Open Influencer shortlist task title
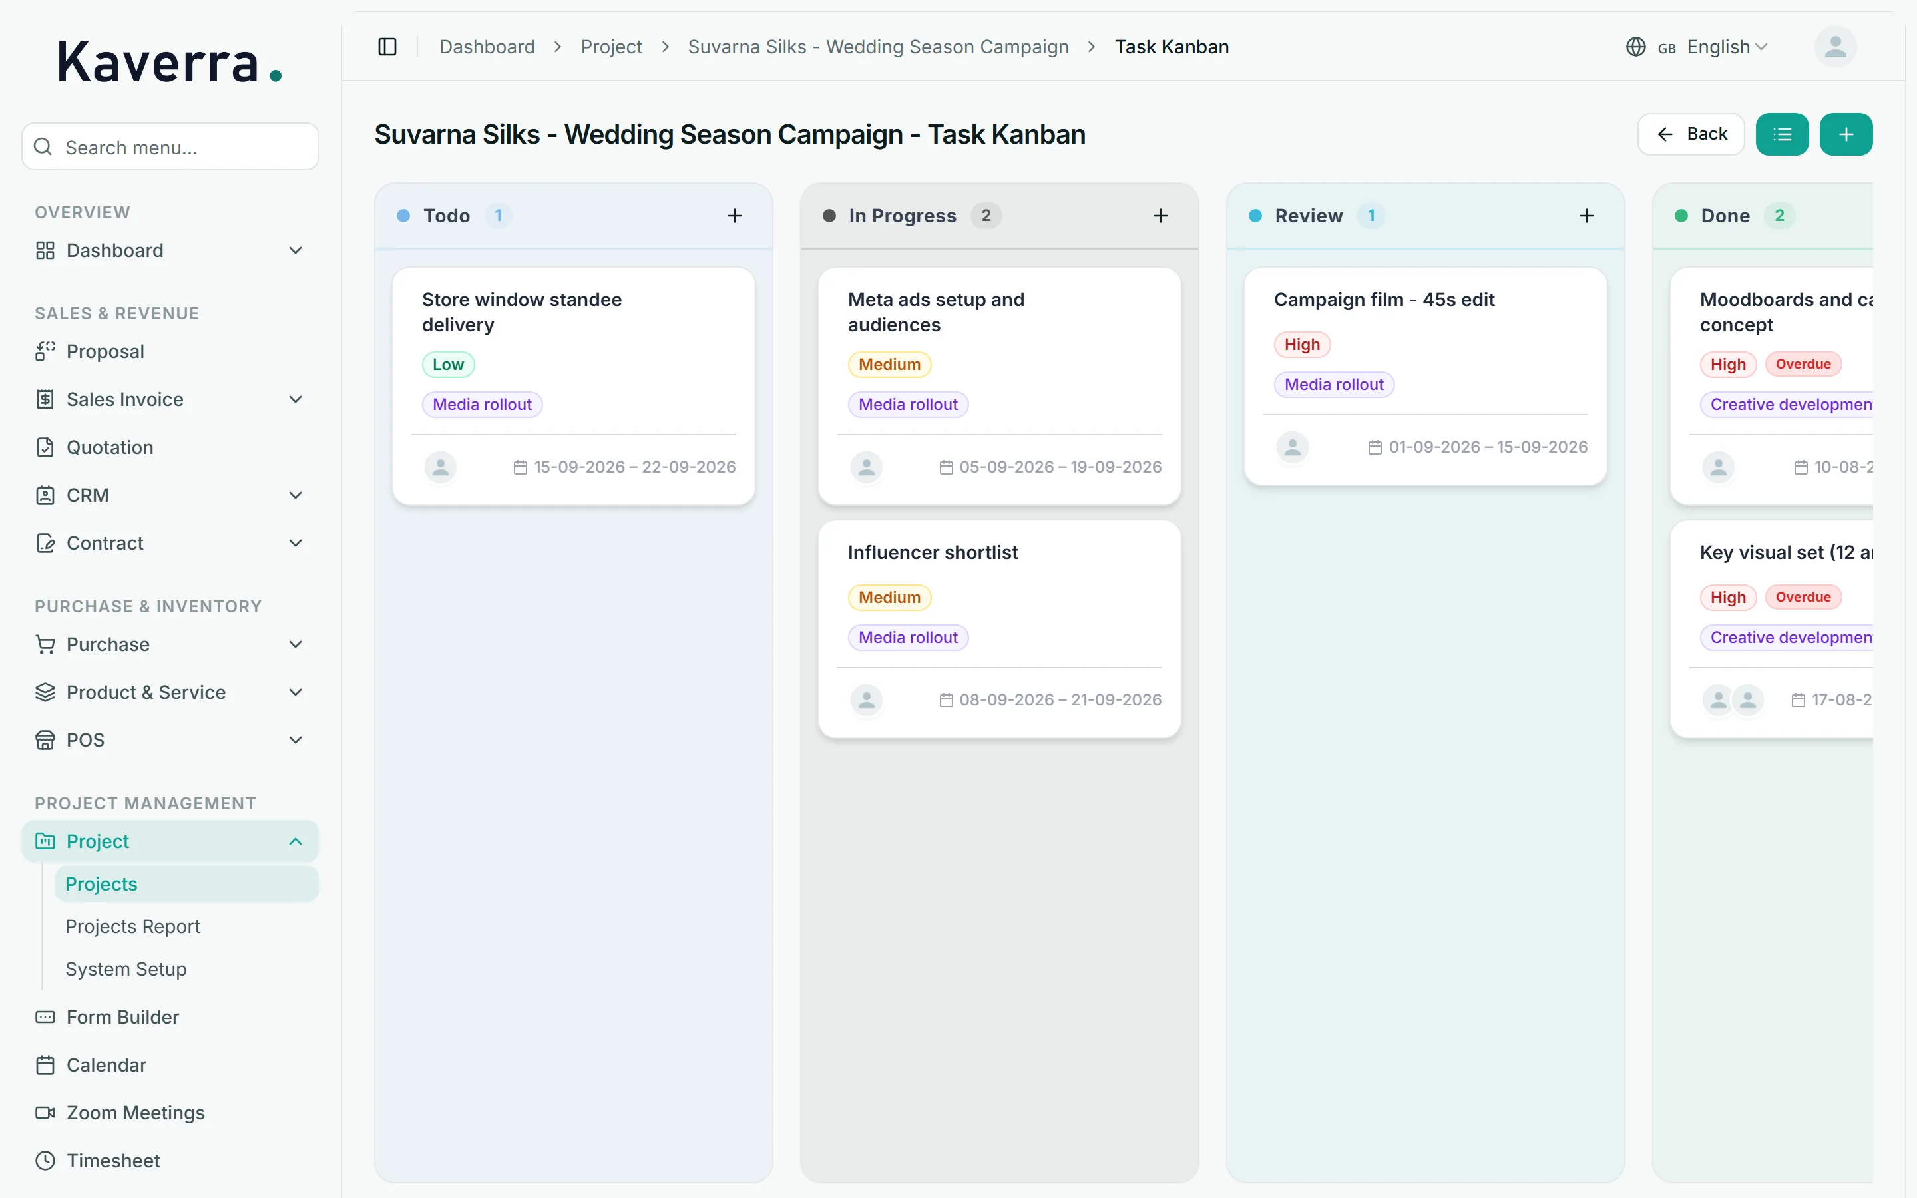This screenshot has width=1917, height=1198. tap(933, 552)
